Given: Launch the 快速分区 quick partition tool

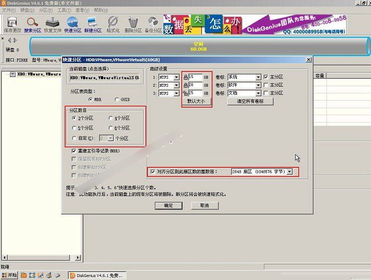Looking at the screenshot, I should (72, 25).
